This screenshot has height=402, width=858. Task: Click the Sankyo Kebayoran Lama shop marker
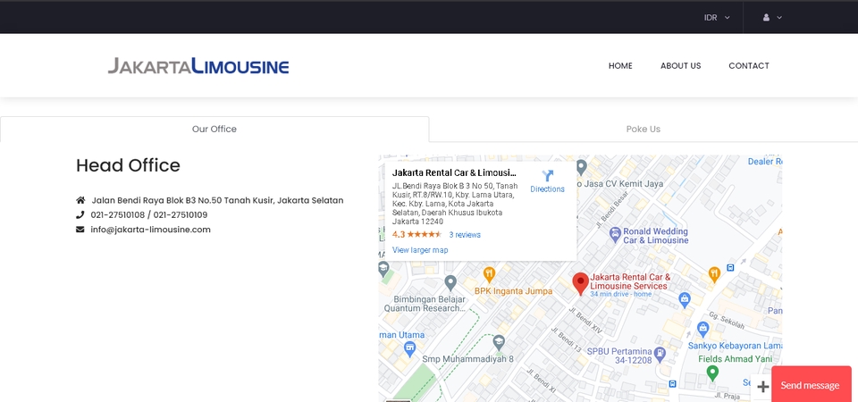703,330
